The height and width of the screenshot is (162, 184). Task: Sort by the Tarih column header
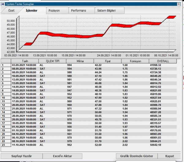coord(25,61)
